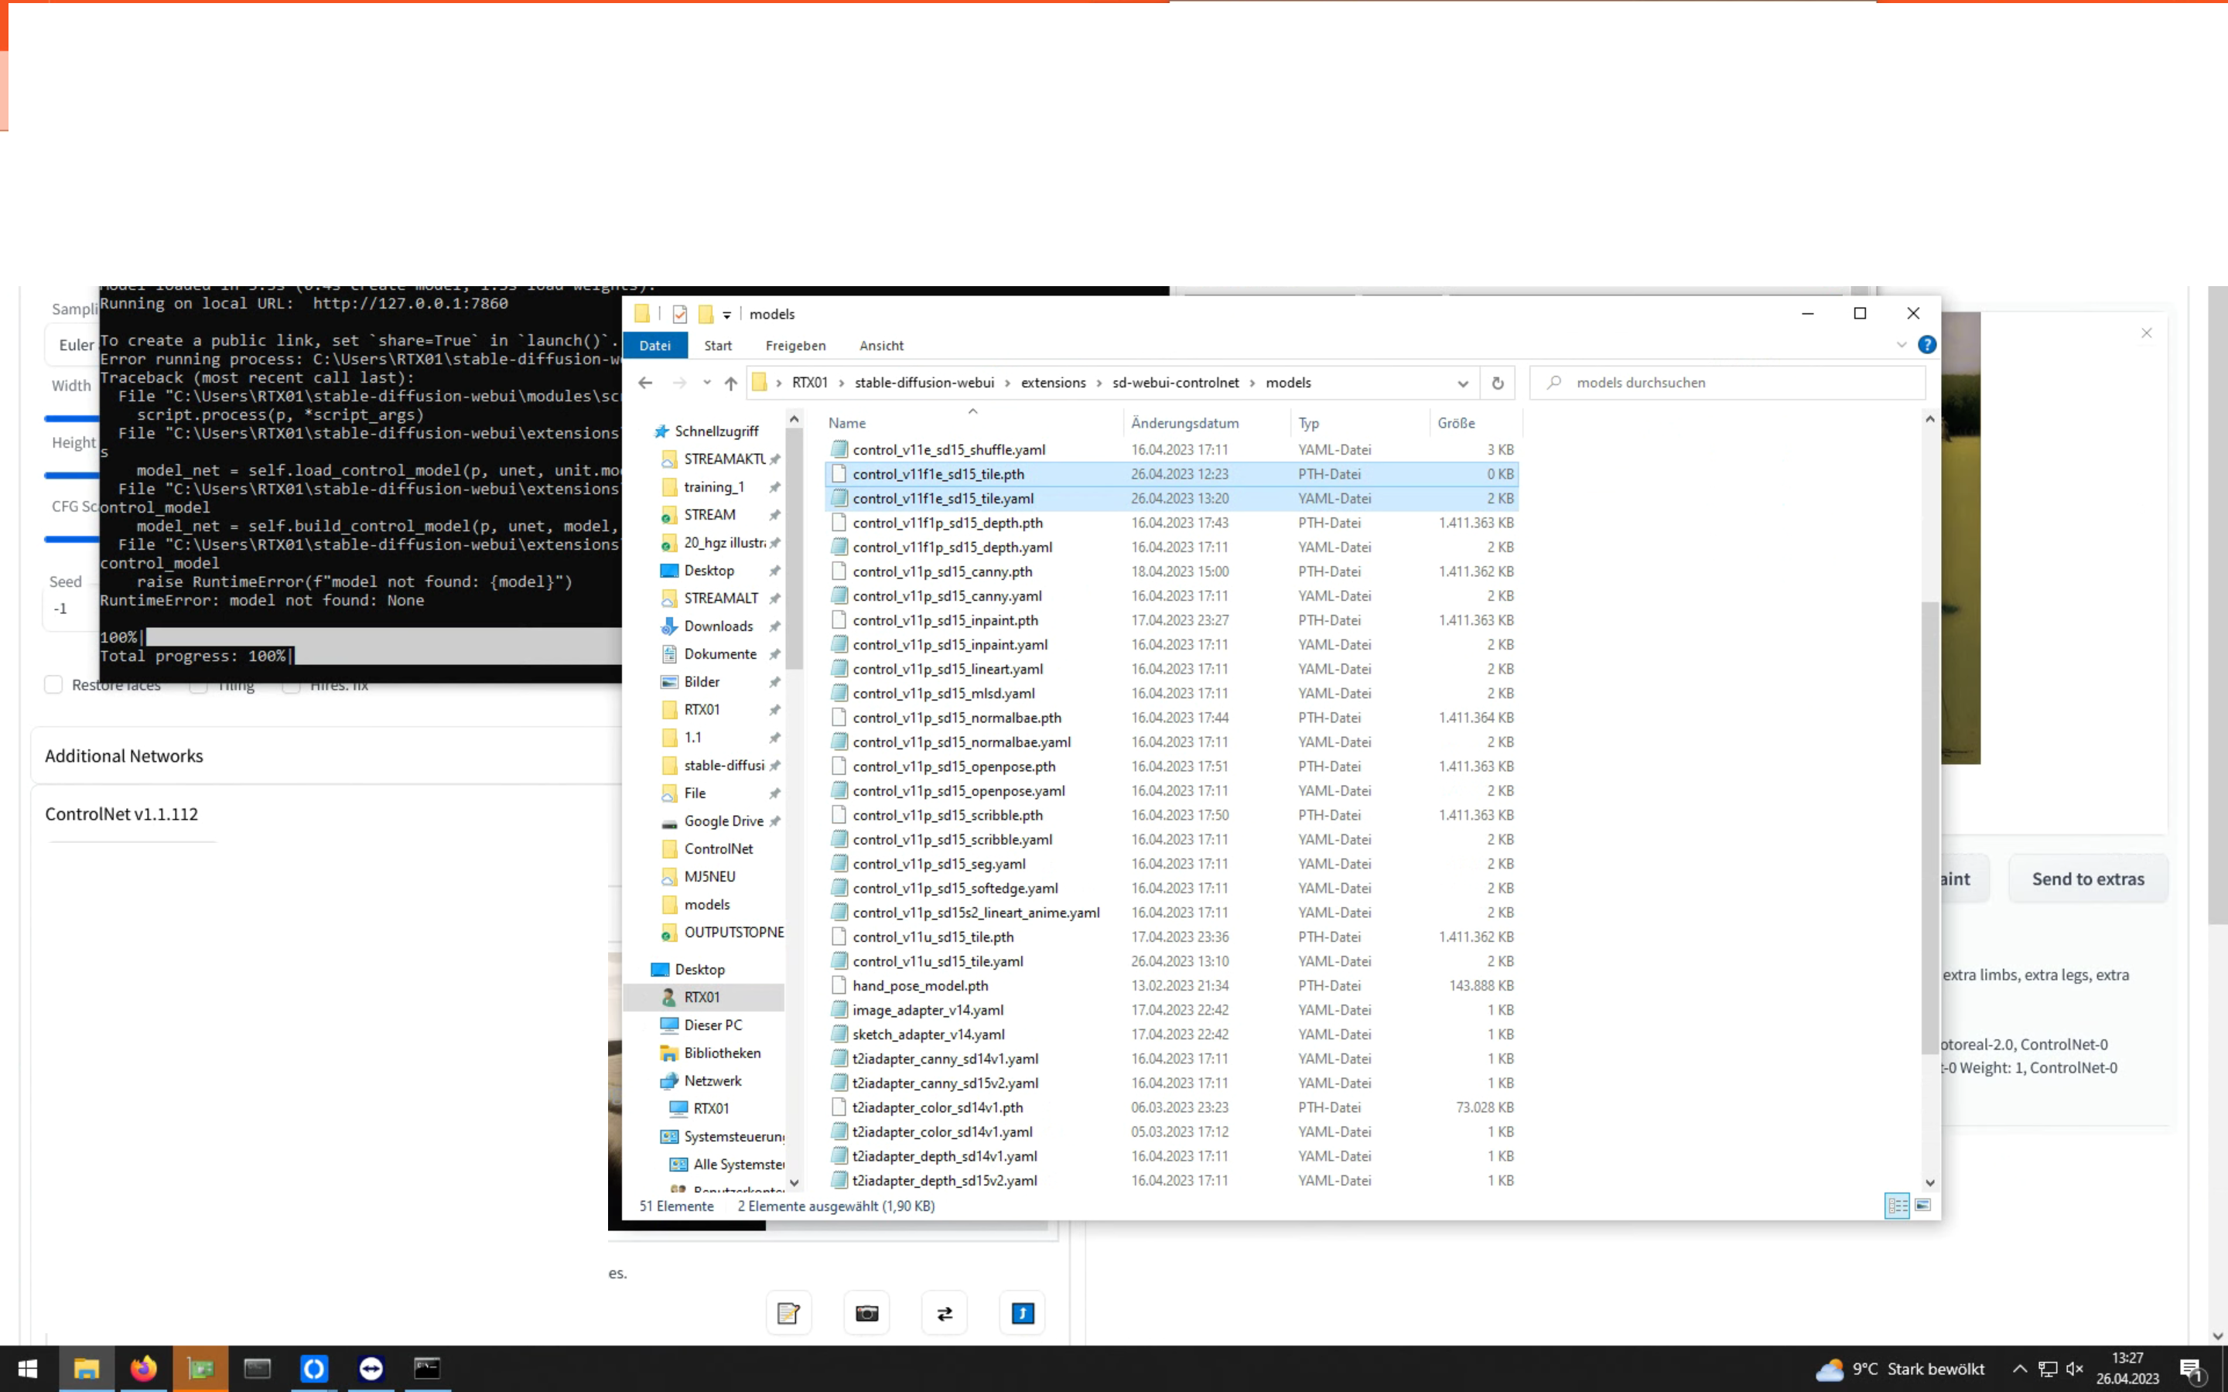Adjust the Height slider in the webui

pos(72,476)
